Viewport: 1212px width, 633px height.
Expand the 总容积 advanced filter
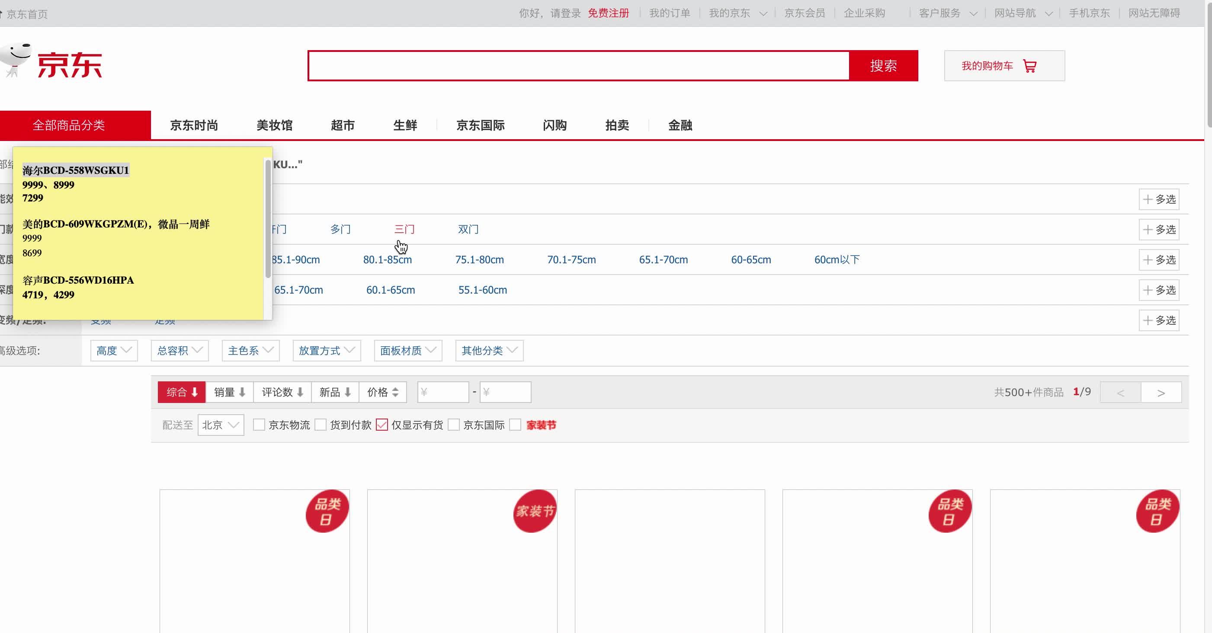[x=180, y=351]
